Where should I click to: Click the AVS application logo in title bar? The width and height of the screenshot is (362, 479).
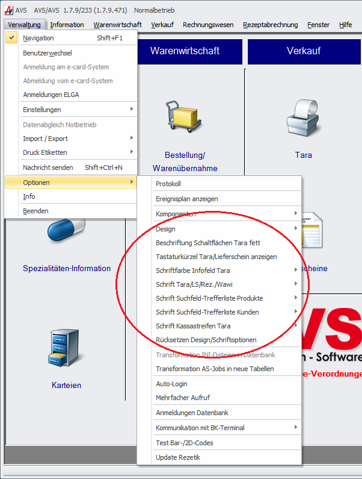click(8, 10)
